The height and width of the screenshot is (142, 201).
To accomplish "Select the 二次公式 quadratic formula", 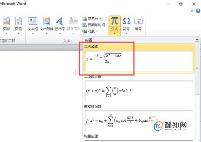I will coord(139,59).
